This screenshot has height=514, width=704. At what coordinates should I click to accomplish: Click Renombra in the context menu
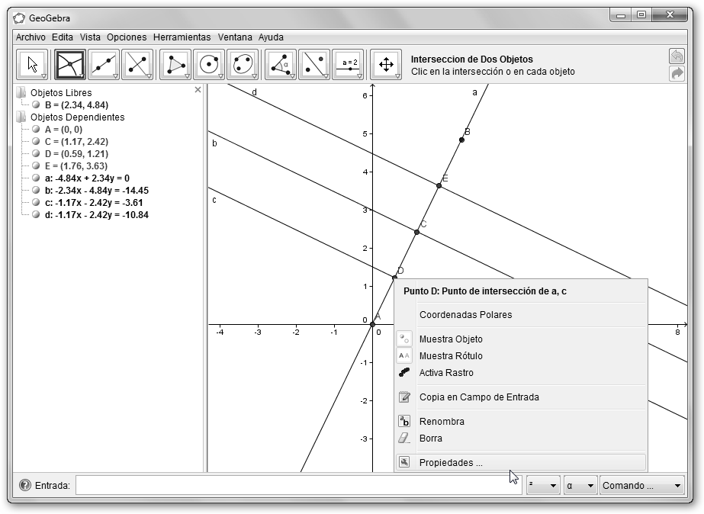click(441, 422)
